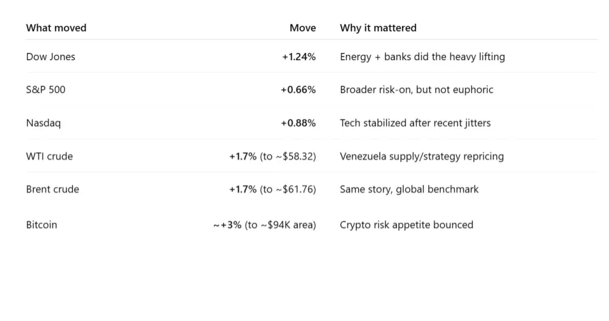The image size is (609, 321).
Task: Click "Broader risk-on, but not euphoric" cell
Action: tap(417, 90)
